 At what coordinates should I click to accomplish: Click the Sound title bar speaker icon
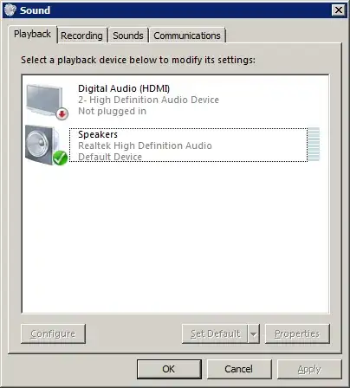point(10,10)
